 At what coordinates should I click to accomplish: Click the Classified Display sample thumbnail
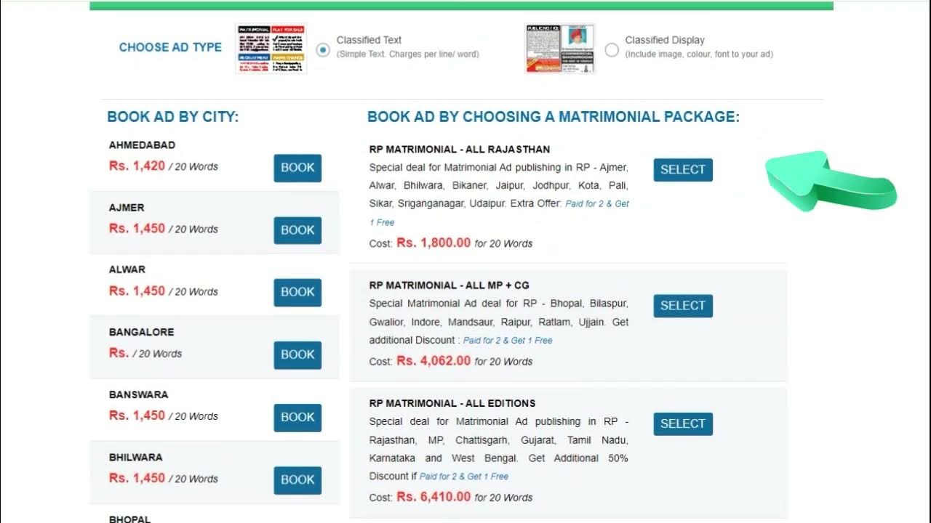(x=559, y=49)
